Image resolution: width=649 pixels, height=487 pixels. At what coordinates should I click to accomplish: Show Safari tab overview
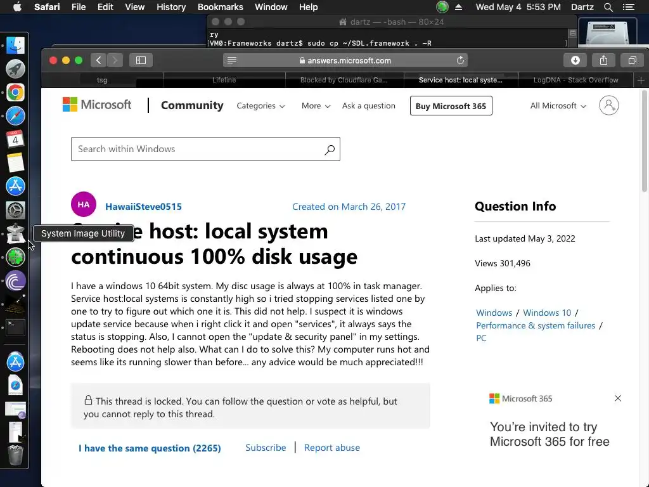[x=632, y=60]
